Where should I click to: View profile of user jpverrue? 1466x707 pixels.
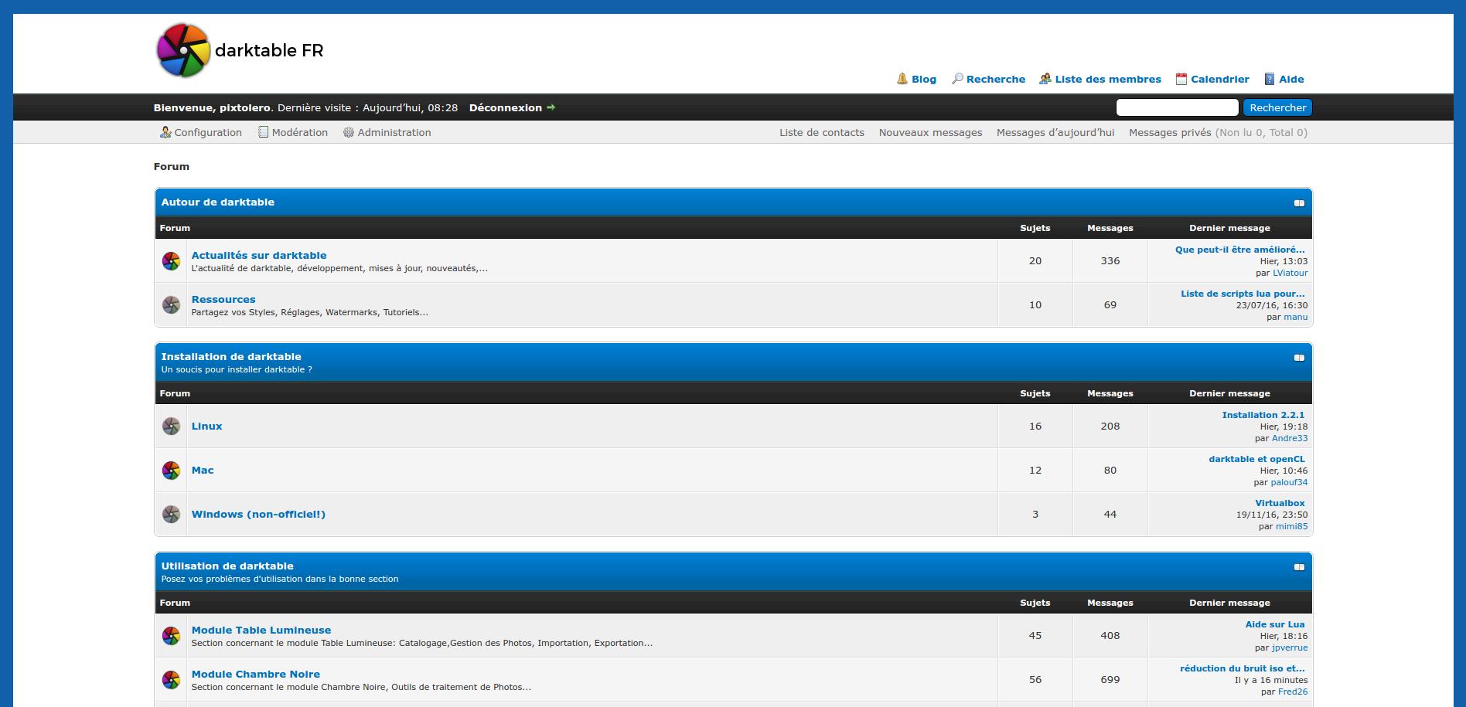coord(1290,648)
